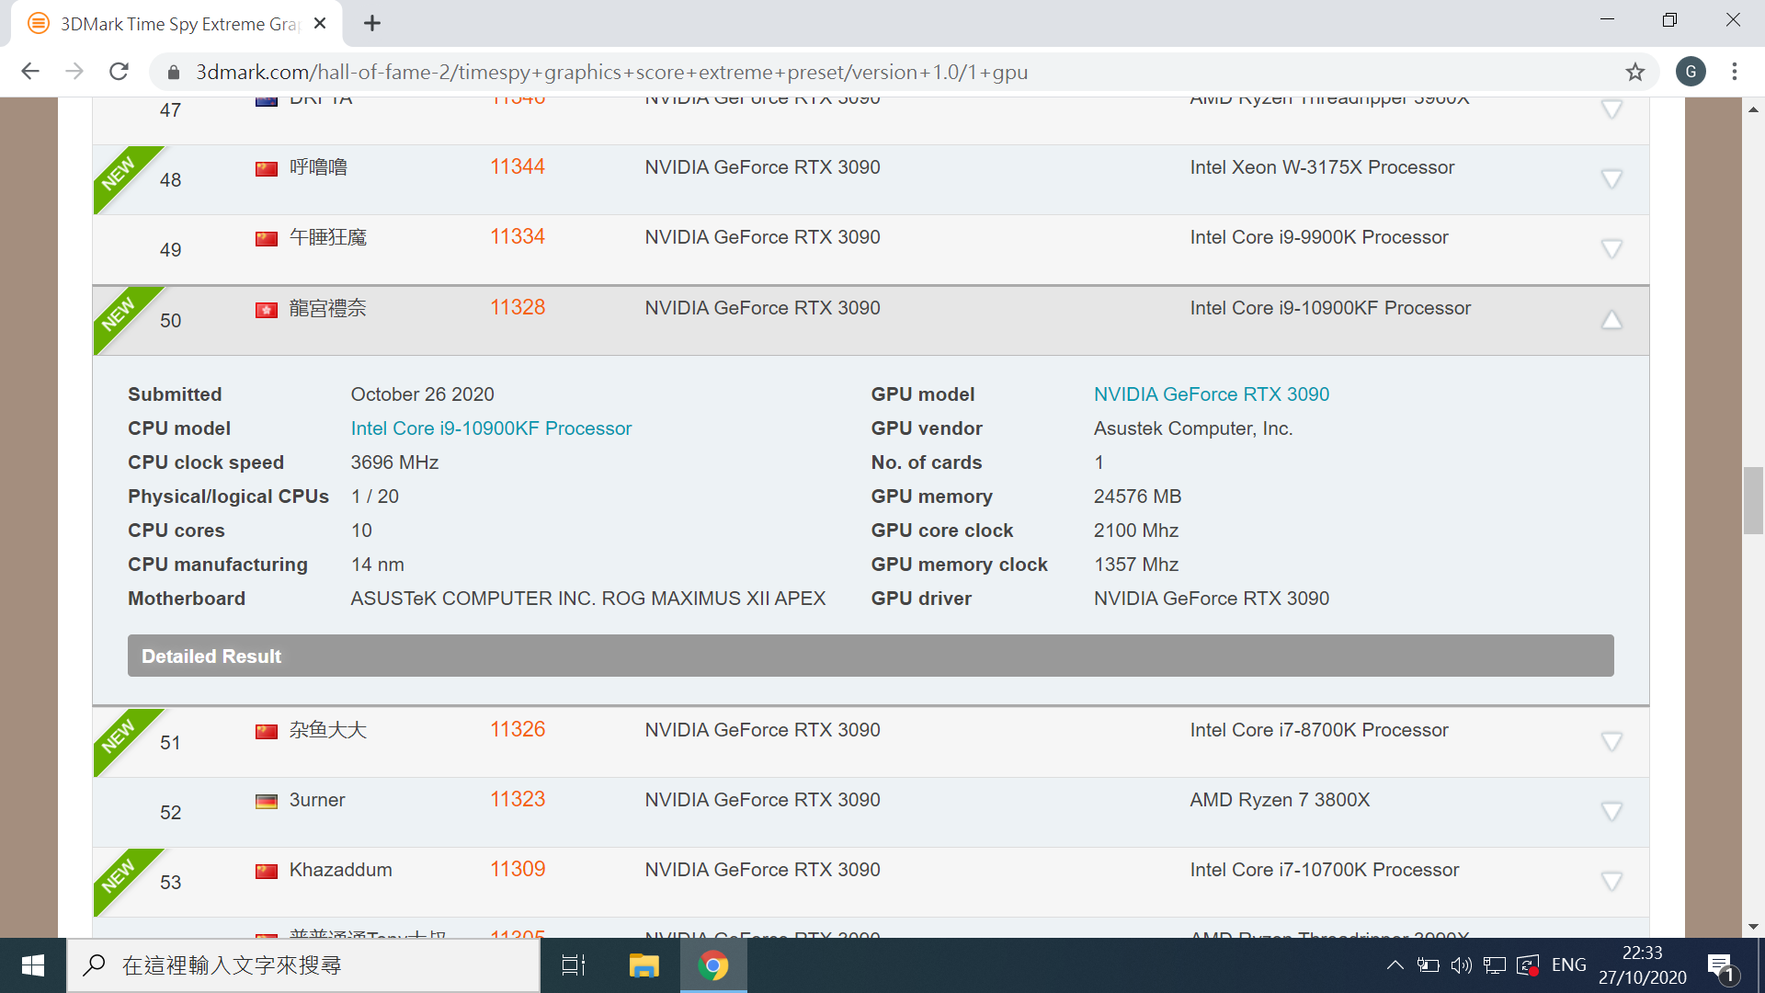Show hidden system tray icons
This screenshot has height=993, width=1765.
coord(1395,965)
